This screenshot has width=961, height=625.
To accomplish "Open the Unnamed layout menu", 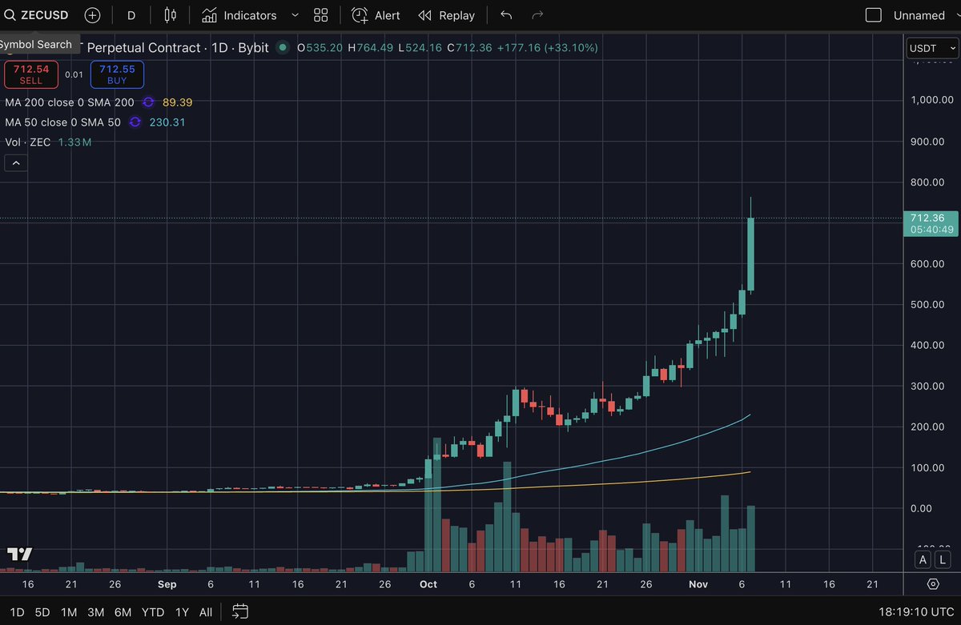I will tap(919, 15).
